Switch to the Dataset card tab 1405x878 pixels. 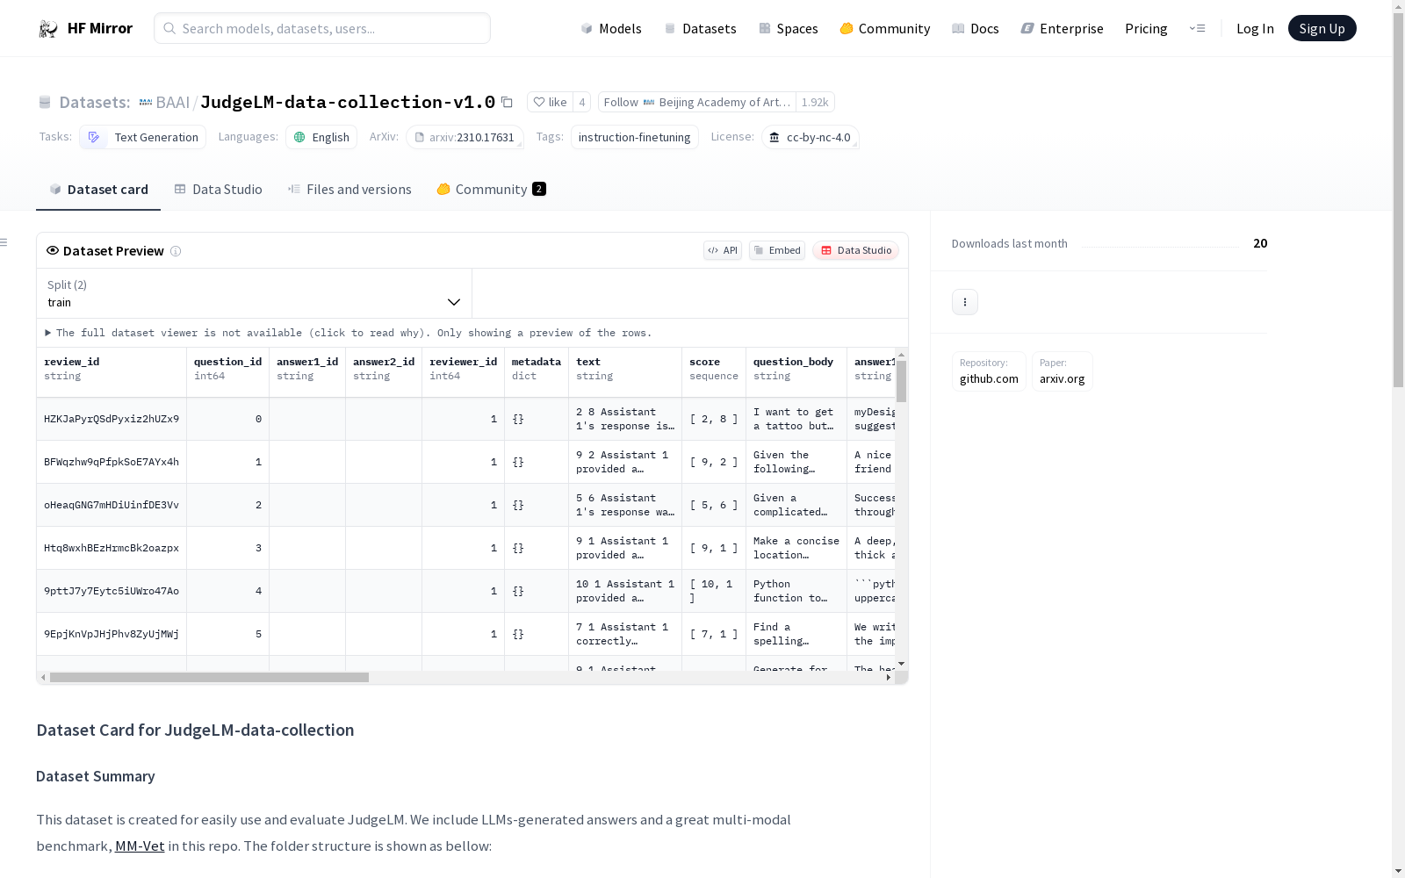point(98,189)
